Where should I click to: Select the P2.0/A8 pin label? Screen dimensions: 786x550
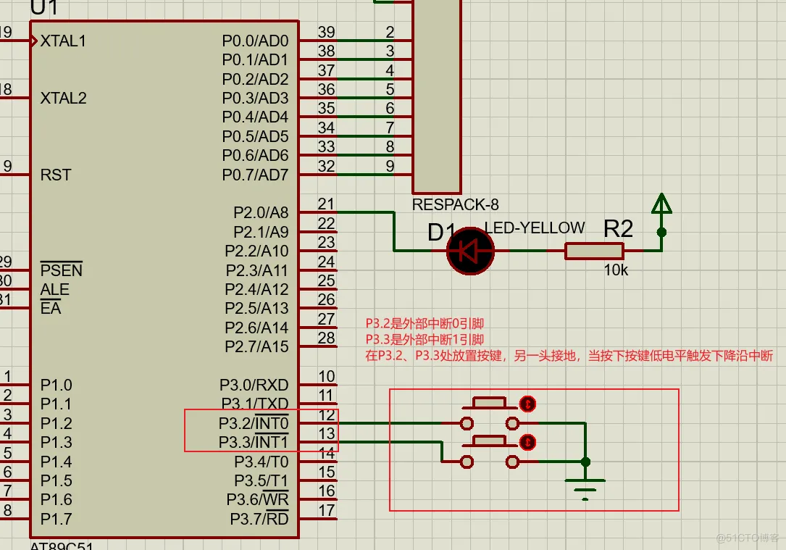point(261,213)
